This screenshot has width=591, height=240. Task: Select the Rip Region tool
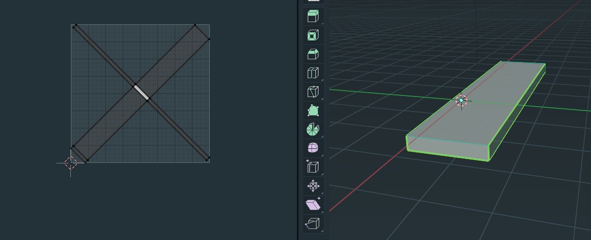click(313, 223)
